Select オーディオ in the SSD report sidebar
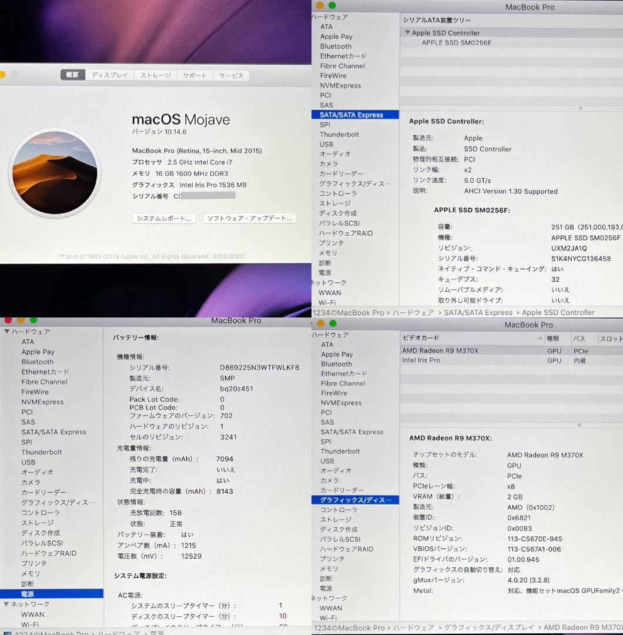This screenshot has height=635, width=623. [335, 154]
